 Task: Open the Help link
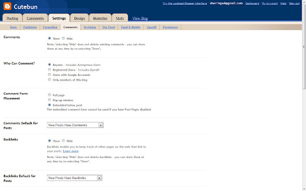click(x=284, y=3)
